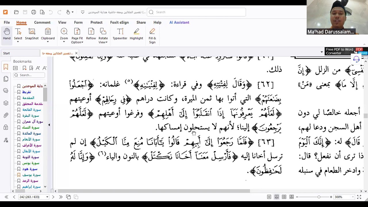Increase bookmark font size (A+)
368x207 pixels.
click(38, 68)
